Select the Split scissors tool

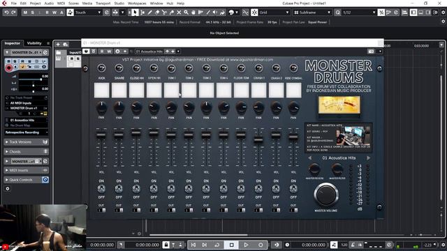pyautogui.click(x=164, y=13)
